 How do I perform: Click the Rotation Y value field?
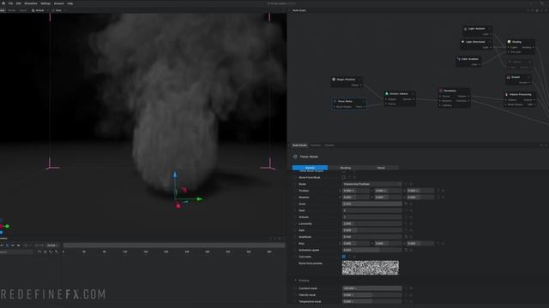(x=388, y=198)
